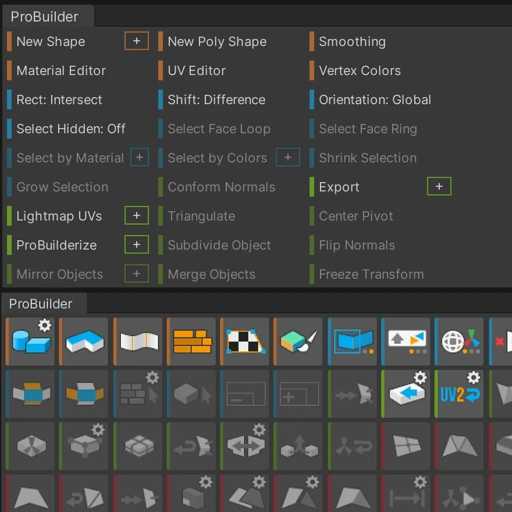Click the Lightmap UVs 'UV2' icon
The width and height of the screenshot is (512, 512).
[459, 393]
